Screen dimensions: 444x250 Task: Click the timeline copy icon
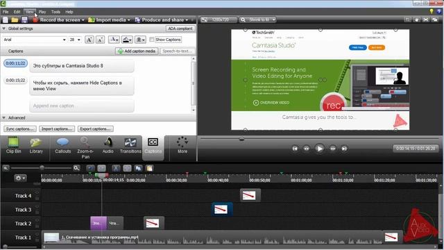[x=139, y=168]
